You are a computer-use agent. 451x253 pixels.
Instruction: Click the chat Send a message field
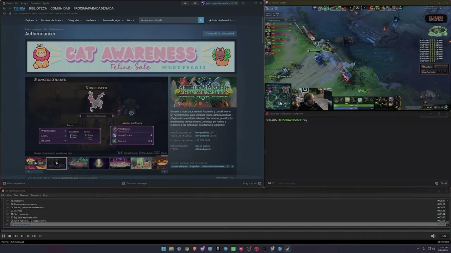coord(354,183)
